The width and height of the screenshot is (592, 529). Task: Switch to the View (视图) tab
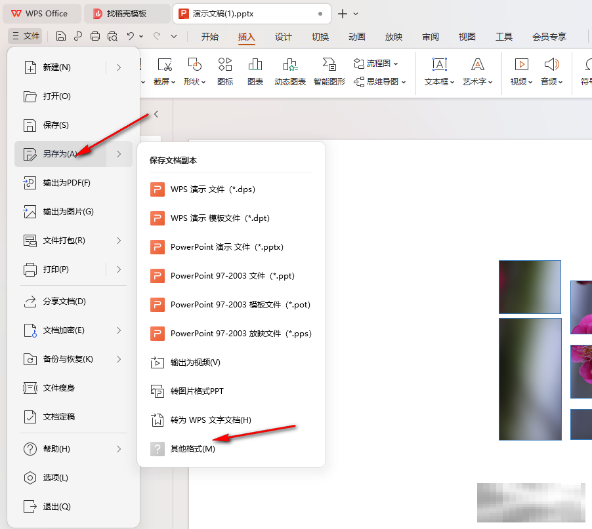(x=467, y=37)
